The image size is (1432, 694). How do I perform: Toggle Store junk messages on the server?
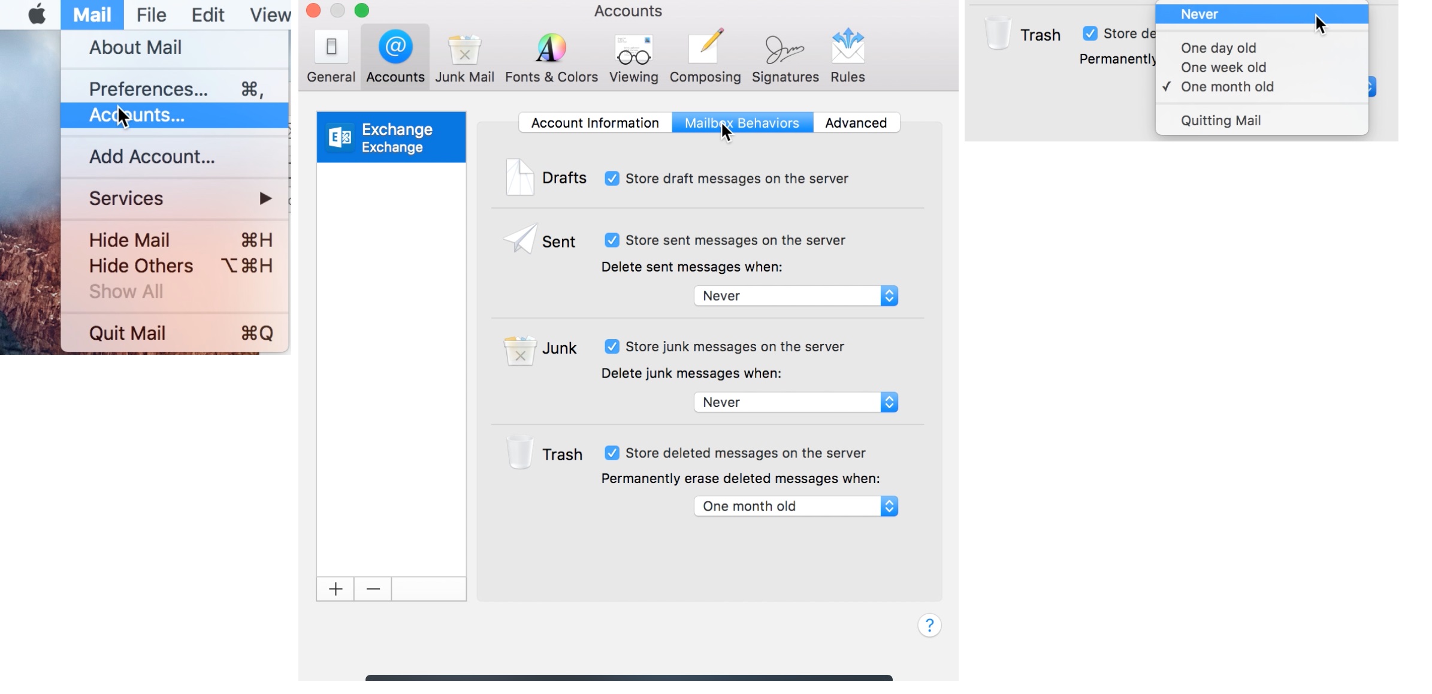tap(611, 346)
